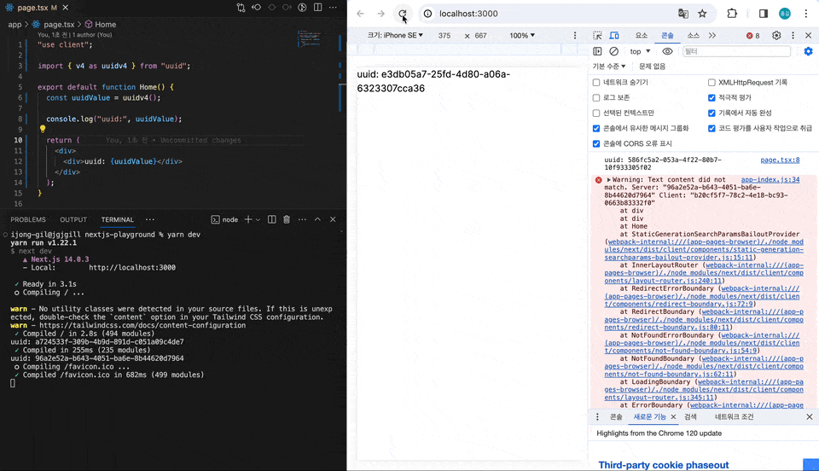Check 선택된 컨텍스트만 checkbox
Image resolution: width=819 pixels, height=471 pixels.
tap(596, 113)
